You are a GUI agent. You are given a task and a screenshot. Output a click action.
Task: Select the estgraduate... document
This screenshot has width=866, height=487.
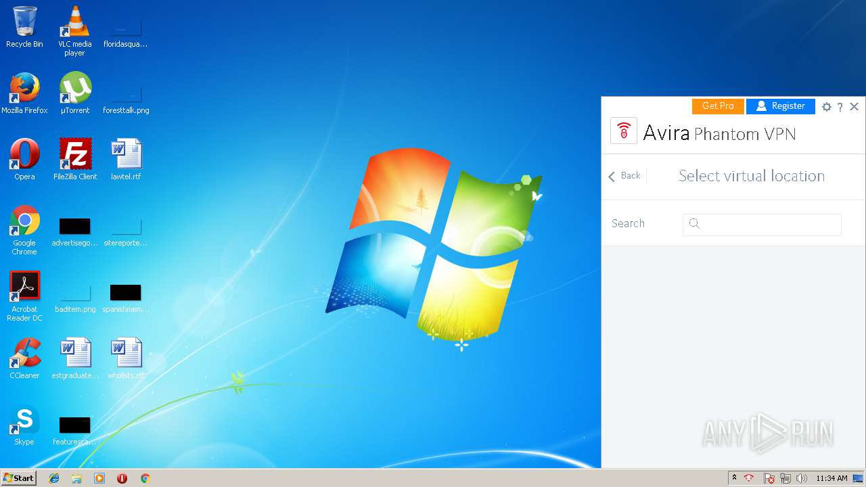pos(75,358)
